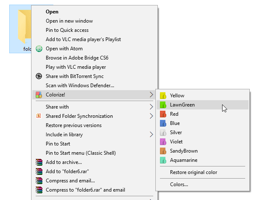The width and height of the screenshot is (275, 200).
Task: Select the Silver text label
Action: tap(176, 132)
